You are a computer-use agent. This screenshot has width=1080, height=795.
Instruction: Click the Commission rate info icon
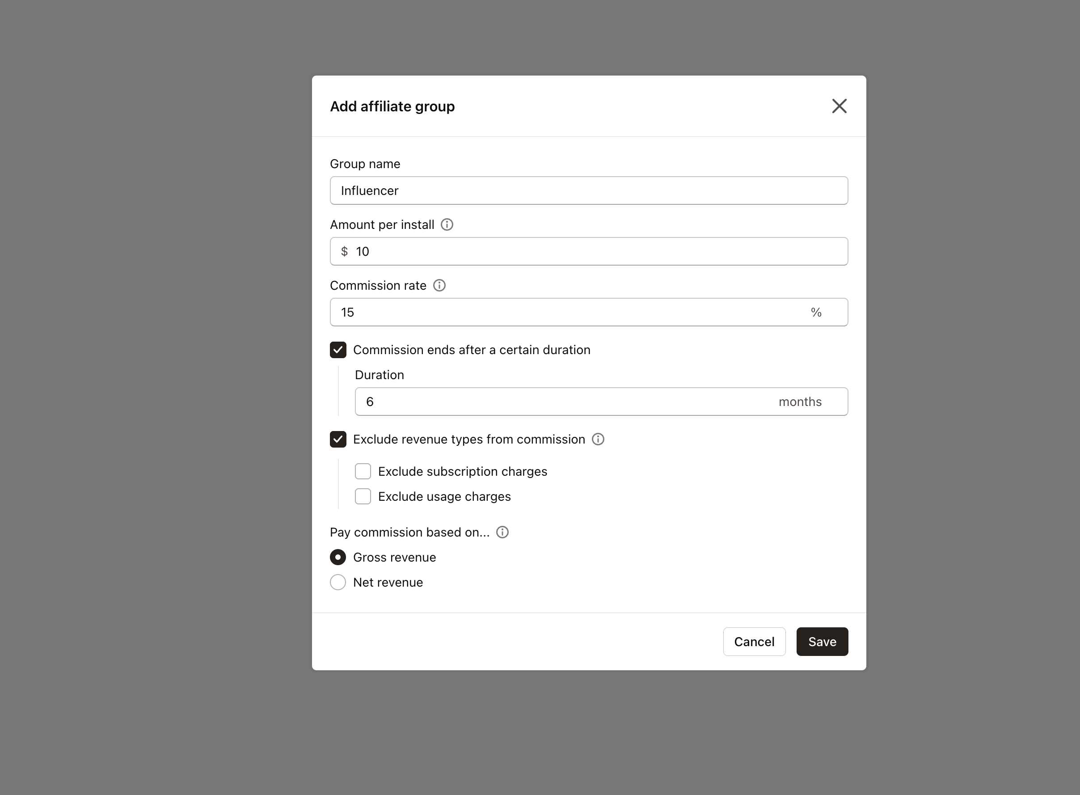coord(439,285)
